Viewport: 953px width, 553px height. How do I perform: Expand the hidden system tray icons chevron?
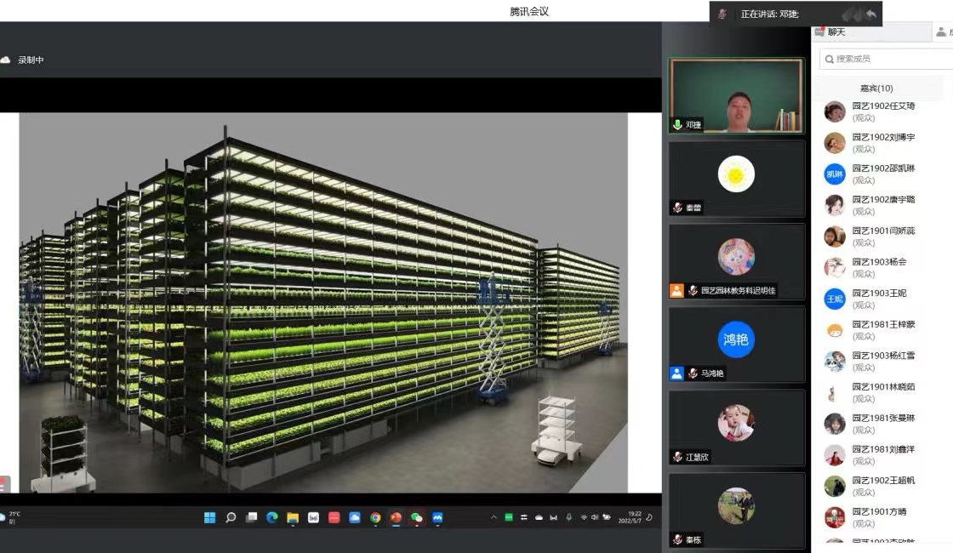[494, 517]
